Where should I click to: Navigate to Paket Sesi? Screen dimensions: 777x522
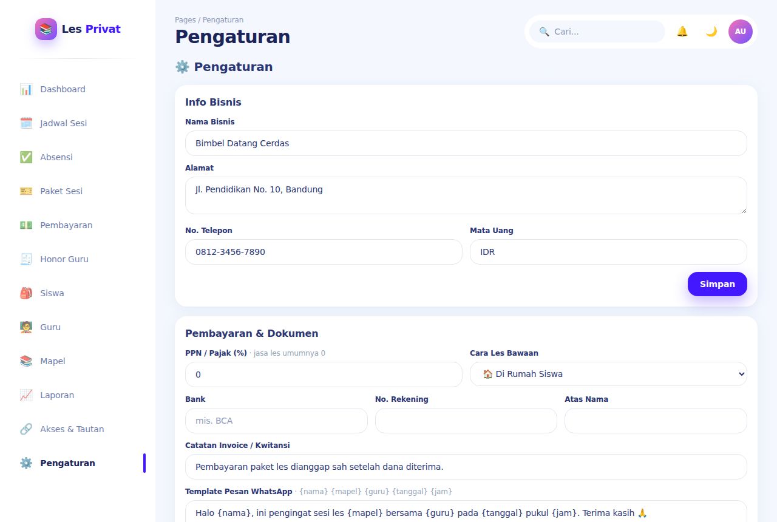78,191
